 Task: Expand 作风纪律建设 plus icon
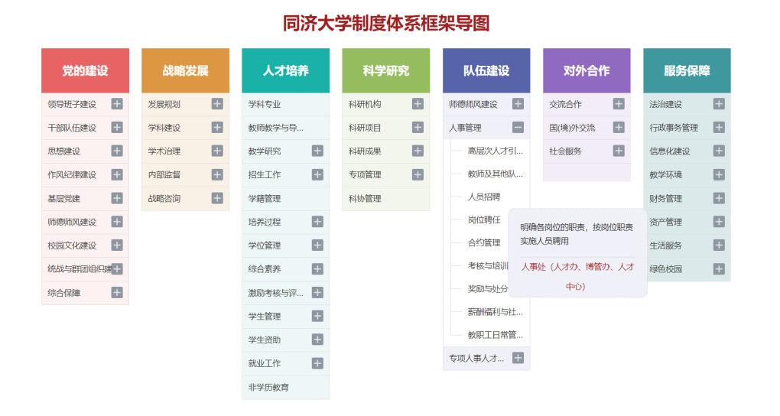coord(117,174)
